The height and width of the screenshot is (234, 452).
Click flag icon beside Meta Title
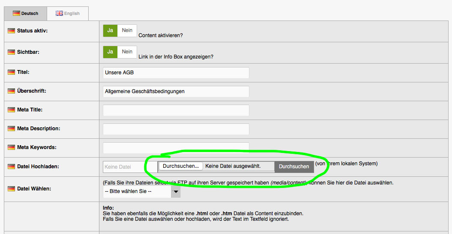pyautogui.click(x=12, y=110)
